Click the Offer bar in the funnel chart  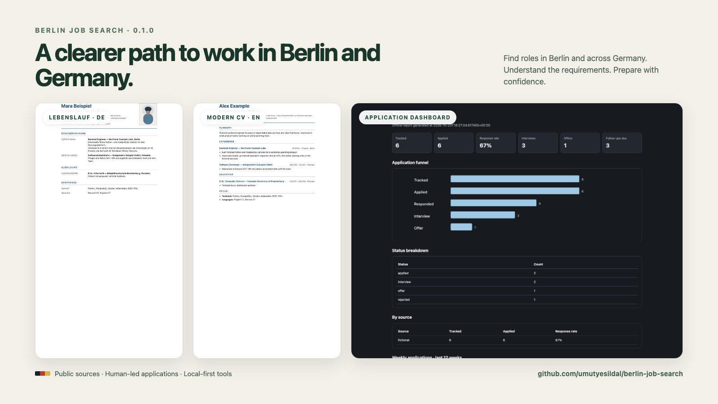click(x=461, y=227)
